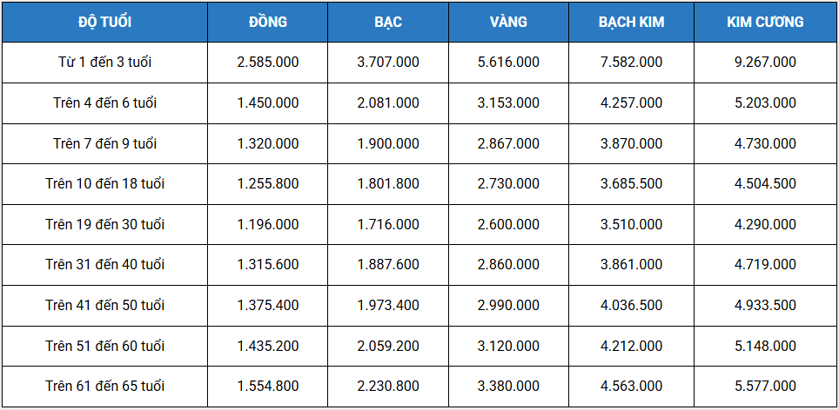Image resolution: width=839 pixels, height=410 pixels.
Task: Click the 'Trên 61 đến 65 tuổi' row label
Action: pos(104,386)
